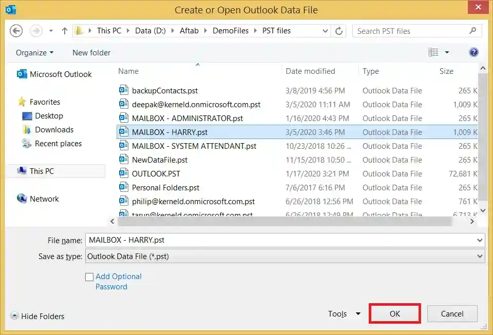The width and height of the screenshot is (493, 335).
Task: Open the view options dropdown arrow
Action: [x=447, y=52]
